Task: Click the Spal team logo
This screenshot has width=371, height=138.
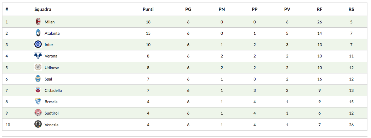Action: (x=38, y=79)
